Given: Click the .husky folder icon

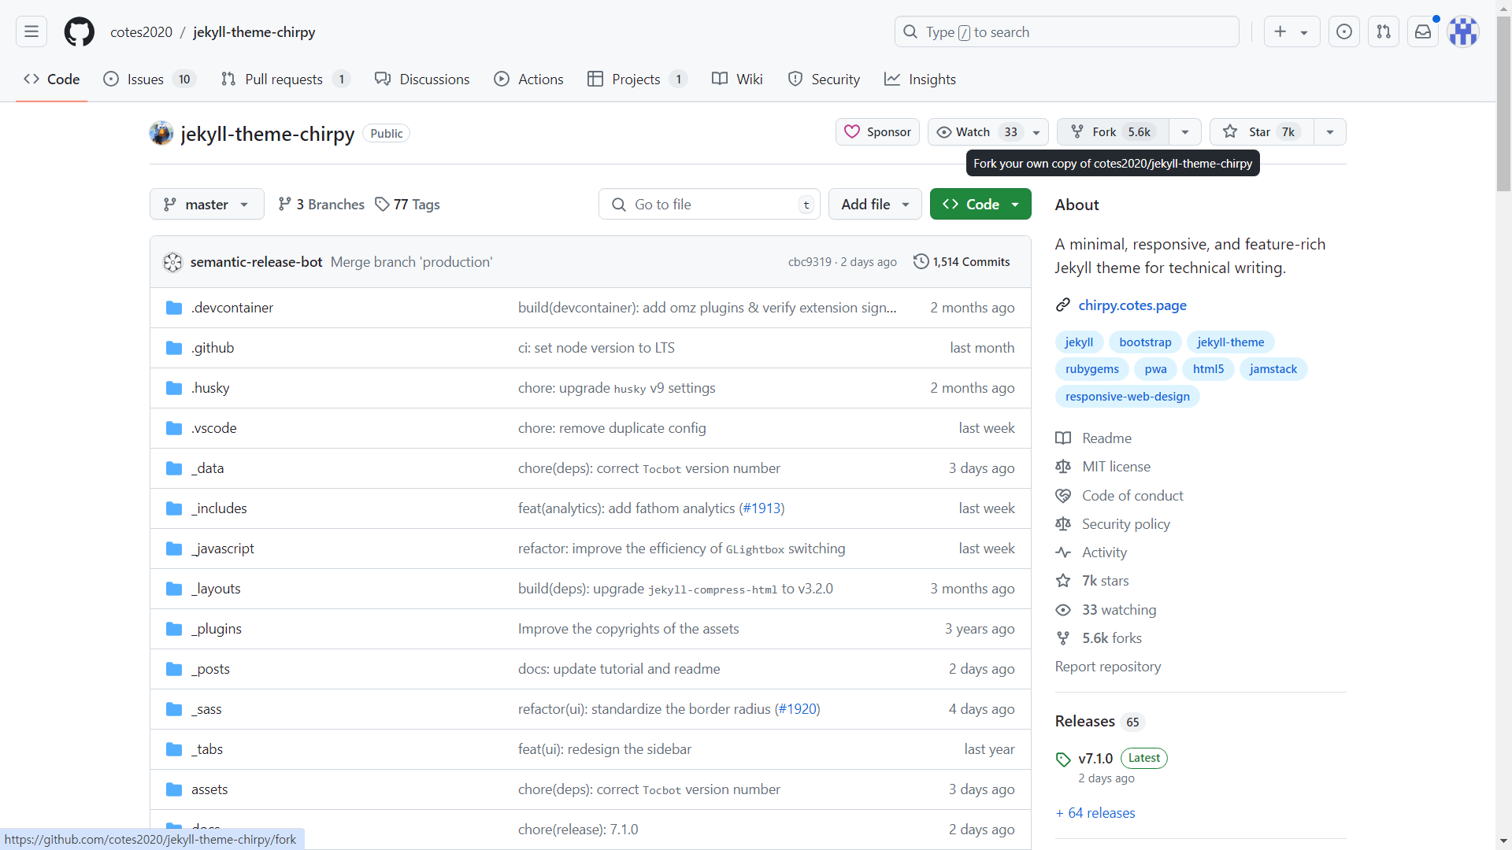Looking at the screenshot, I should tap(174, 388).
